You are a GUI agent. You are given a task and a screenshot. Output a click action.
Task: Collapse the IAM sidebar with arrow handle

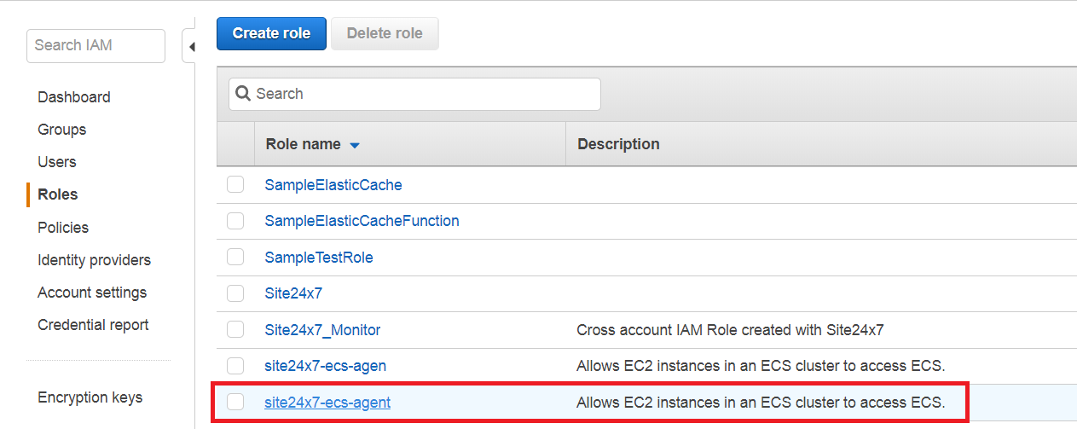coord(191,47)
